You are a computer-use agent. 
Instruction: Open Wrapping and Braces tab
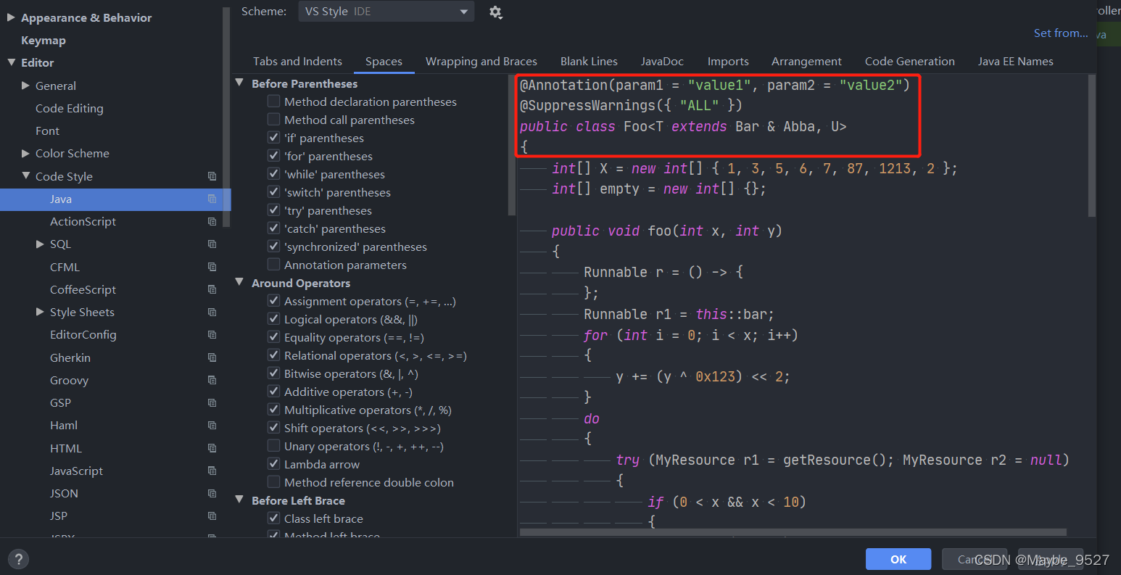point(481,62)
